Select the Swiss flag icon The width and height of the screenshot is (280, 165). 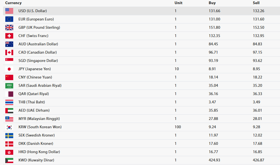pos(9,36)
